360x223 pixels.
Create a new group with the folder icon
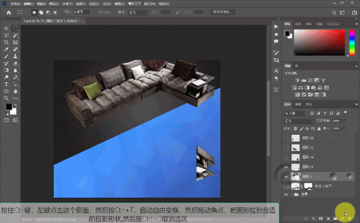[x=335, y=218]
